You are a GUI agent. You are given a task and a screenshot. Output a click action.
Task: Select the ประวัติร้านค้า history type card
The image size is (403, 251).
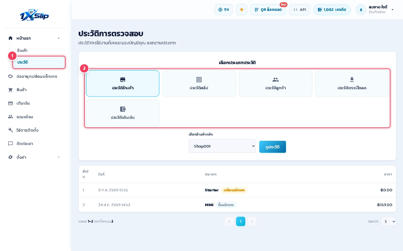tap(123, 83)
